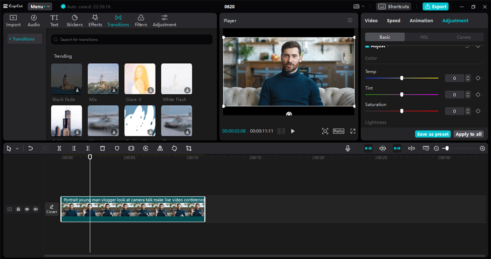Open the Stickers panel
Image resolution: width=491 pixels, height=259 pixels.
(75, 21)
